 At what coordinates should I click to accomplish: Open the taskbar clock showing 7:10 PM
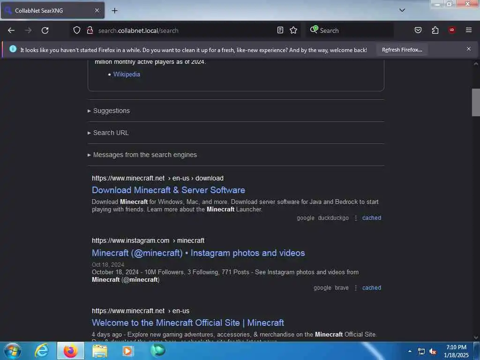tap(456, 351)
